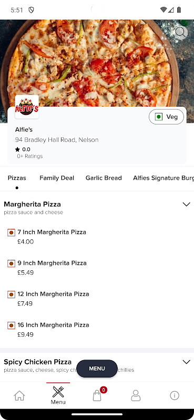Open the info icon in the bottom bar
Image resolution: width=194 pixels, height=420 pixels.
tap(175, 395)
